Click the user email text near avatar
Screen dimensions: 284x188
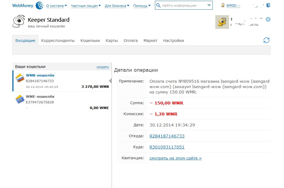(x=244, y=25)
